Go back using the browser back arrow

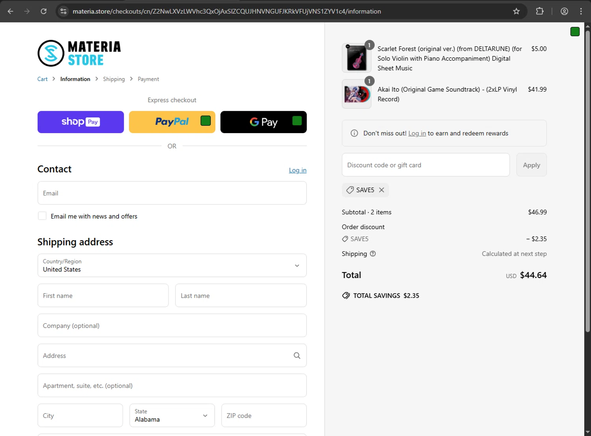click(11, 11)
